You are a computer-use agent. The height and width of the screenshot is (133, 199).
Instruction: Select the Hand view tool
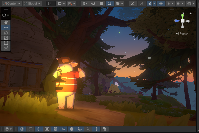tap(6, 22)
